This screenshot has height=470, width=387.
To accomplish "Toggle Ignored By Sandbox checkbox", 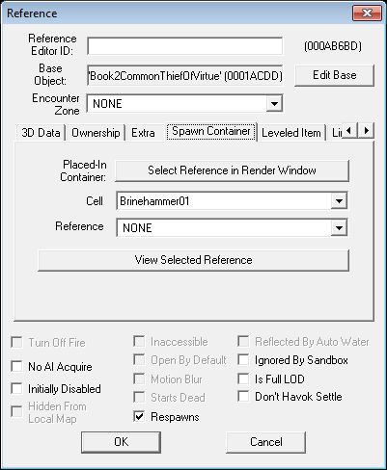I will [x=243, y=359].
